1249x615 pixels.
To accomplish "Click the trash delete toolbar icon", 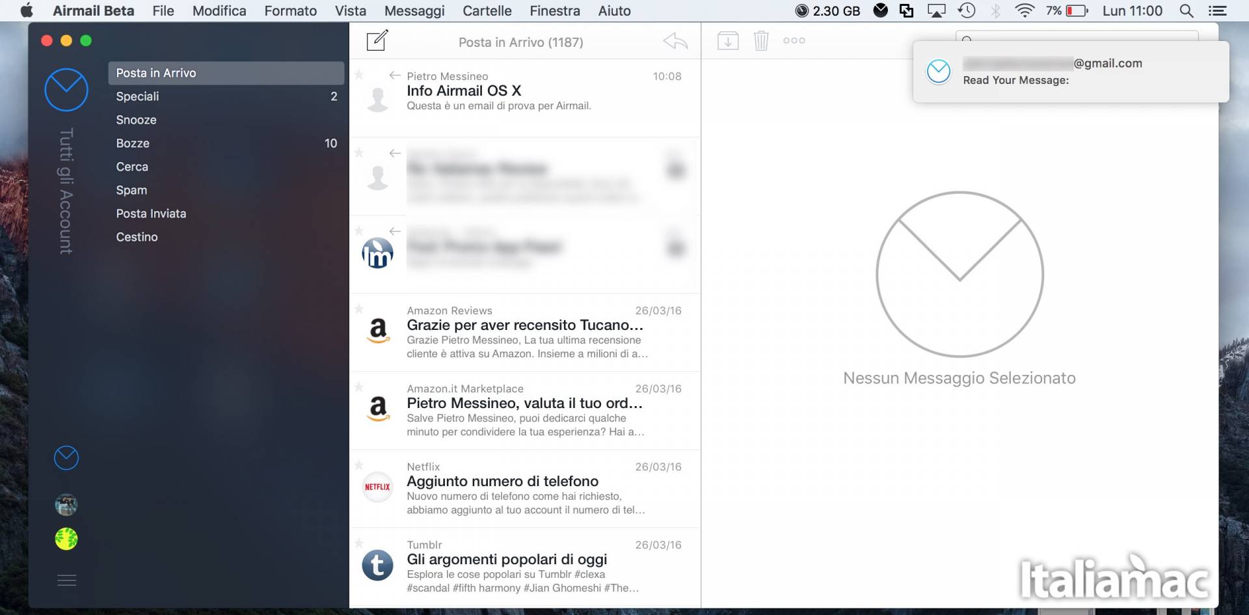I will coord(761,40).
